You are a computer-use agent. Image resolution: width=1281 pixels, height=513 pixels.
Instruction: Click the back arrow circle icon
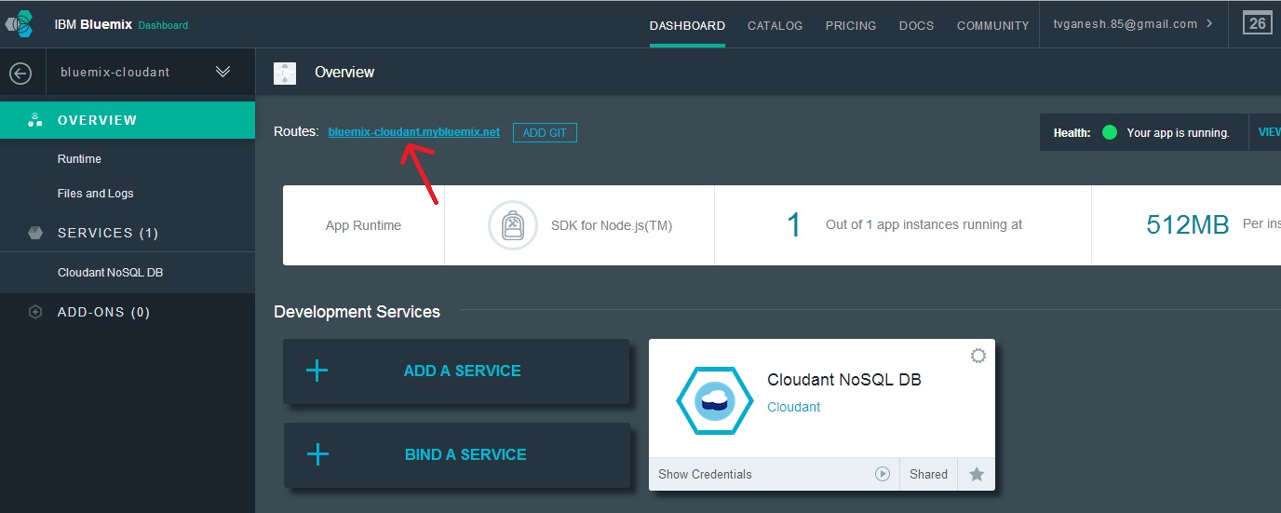click(x=20, y=73)
